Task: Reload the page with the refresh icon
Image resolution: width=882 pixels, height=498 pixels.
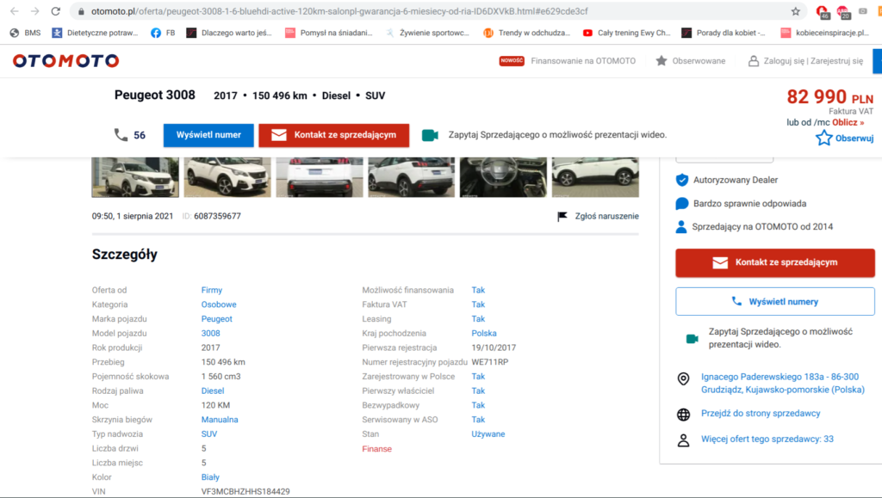Action: tap(56, 11)
